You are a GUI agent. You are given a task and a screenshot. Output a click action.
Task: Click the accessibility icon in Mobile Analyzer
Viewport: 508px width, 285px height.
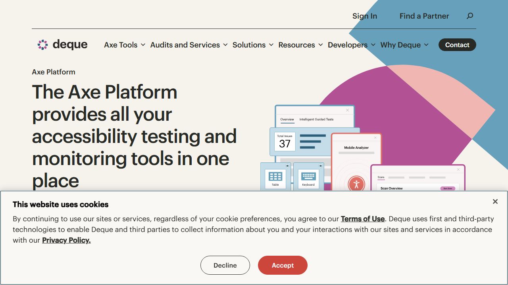(x=356, y=184)
